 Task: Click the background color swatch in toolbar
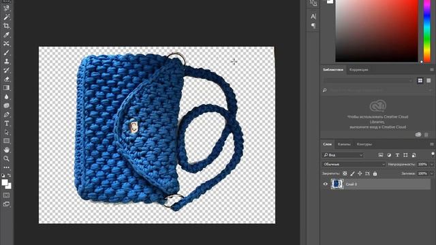(10, 186)
